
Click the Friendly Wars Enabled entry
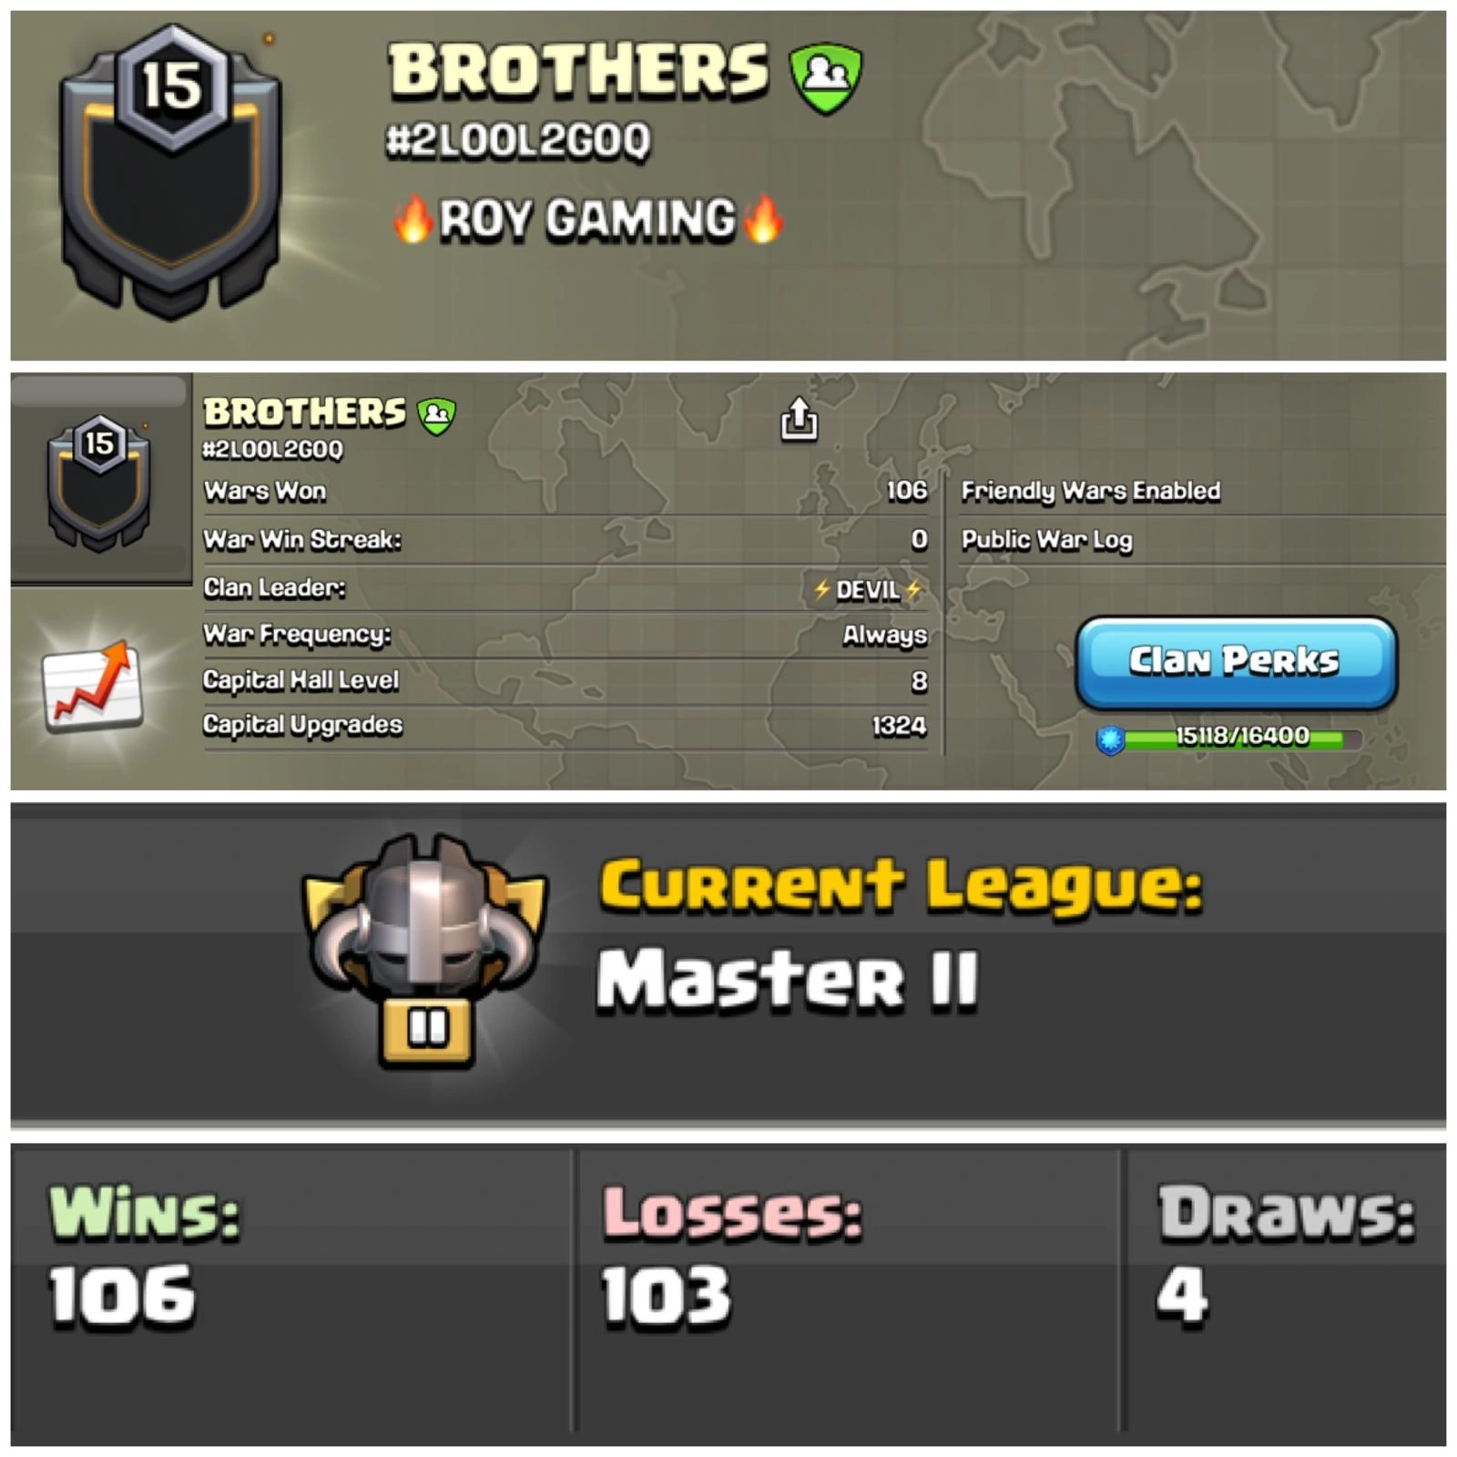click(x=1091, y=492)
